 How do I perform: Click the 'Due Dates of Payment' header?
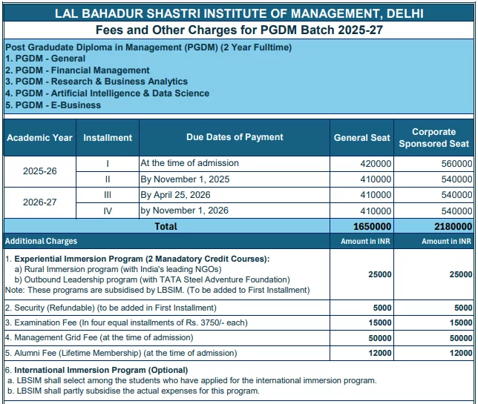tap(234, 137)
